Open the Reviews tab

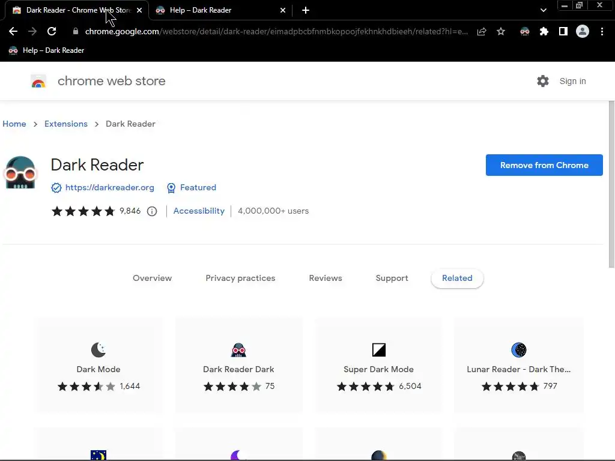coord(326,278)
